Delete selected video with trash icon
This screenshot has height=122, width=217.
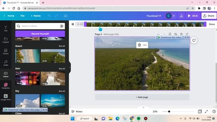click(x=139, y=45)
